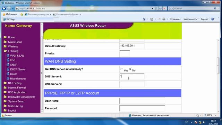Open NAT Setting in the sidebar
The width and height of the screenshot is (222, 125).
pos(15,83)
